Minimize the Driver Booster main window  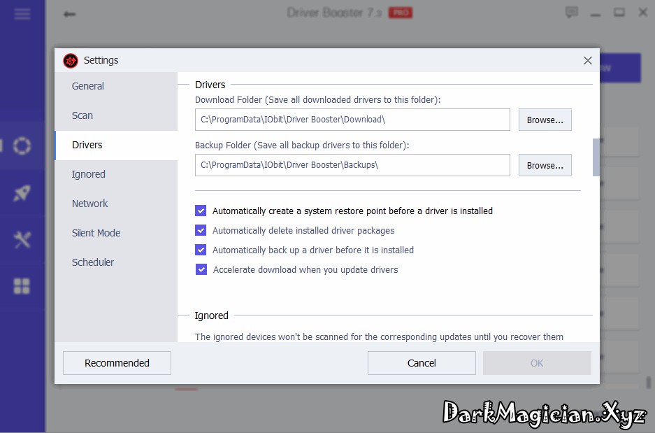tap(596, 15)
